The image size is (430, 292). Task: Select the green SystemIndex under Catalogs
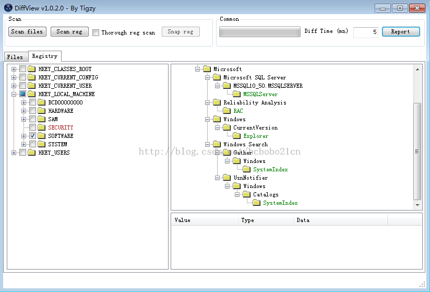pos(280,203)
